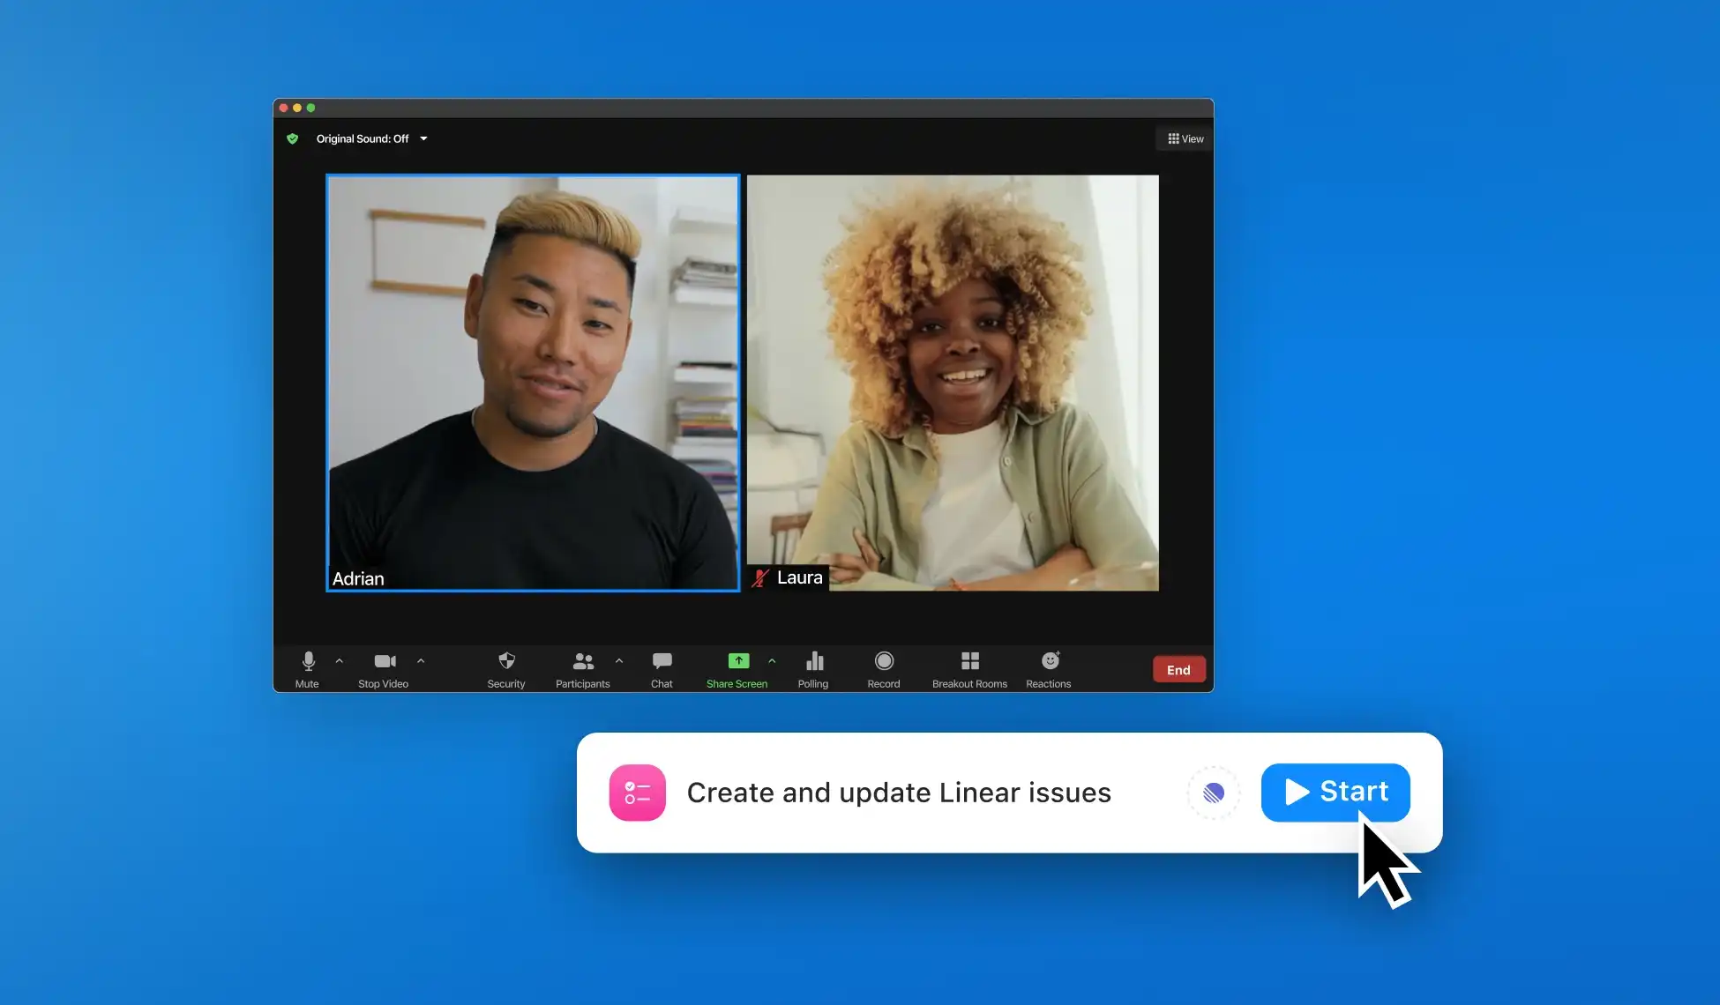
Task: Click the red End meeting button
Action: click(1178, 670)
